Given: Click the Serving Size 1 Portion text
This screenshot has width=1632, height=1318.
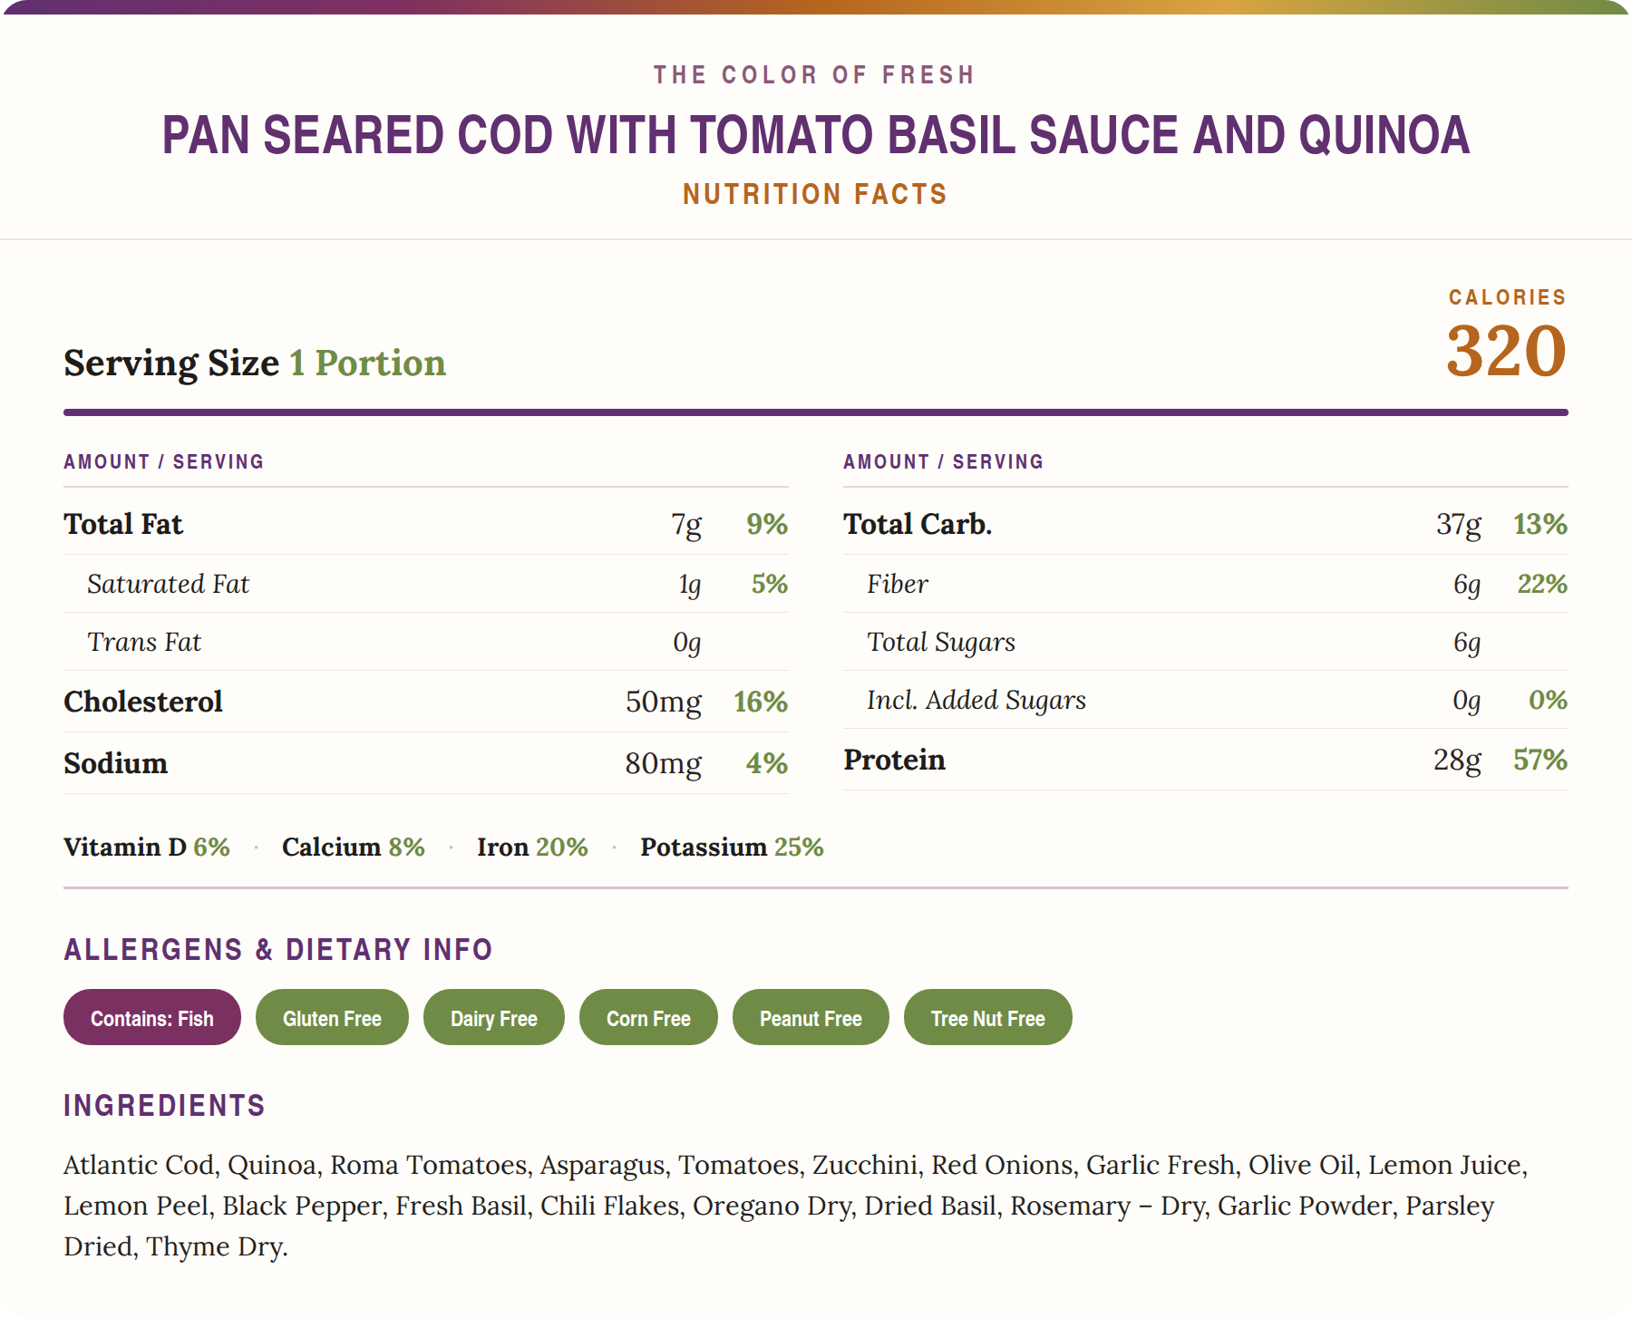Looking at the screenshot, I should pyautogui.click(x=255, y=363).
